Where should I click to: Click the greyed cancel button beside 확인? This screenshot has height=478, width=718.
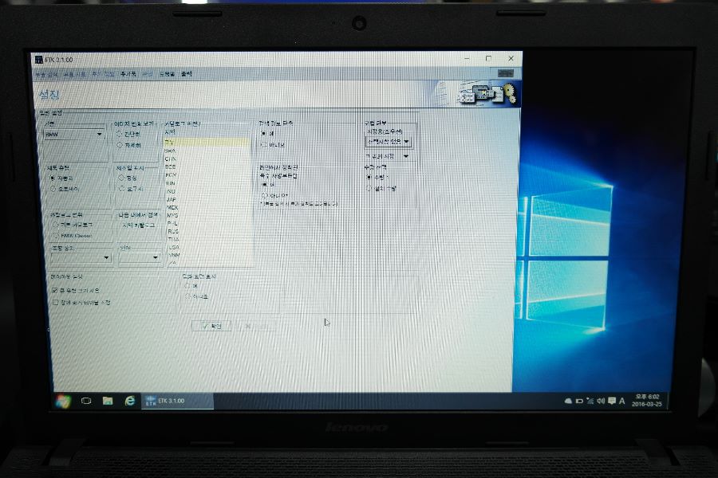pyautogui.click(x=256, y=326)
